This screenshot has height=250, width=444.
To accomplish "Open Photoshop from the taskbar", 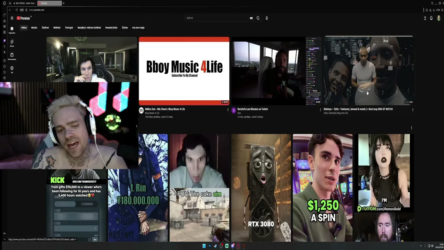I will coord(210,246).
